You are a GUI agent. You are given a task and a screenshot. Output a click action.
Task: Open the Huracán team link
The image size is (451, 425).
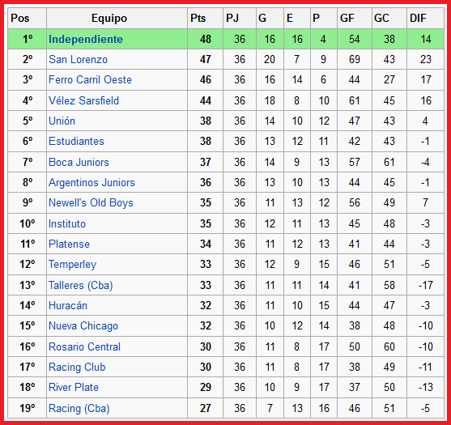coord(68,305)
